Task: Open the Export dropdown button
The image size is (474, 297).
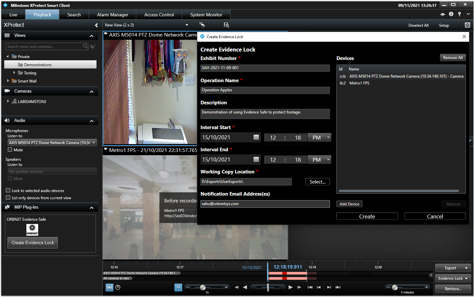Action: [453, 268]
